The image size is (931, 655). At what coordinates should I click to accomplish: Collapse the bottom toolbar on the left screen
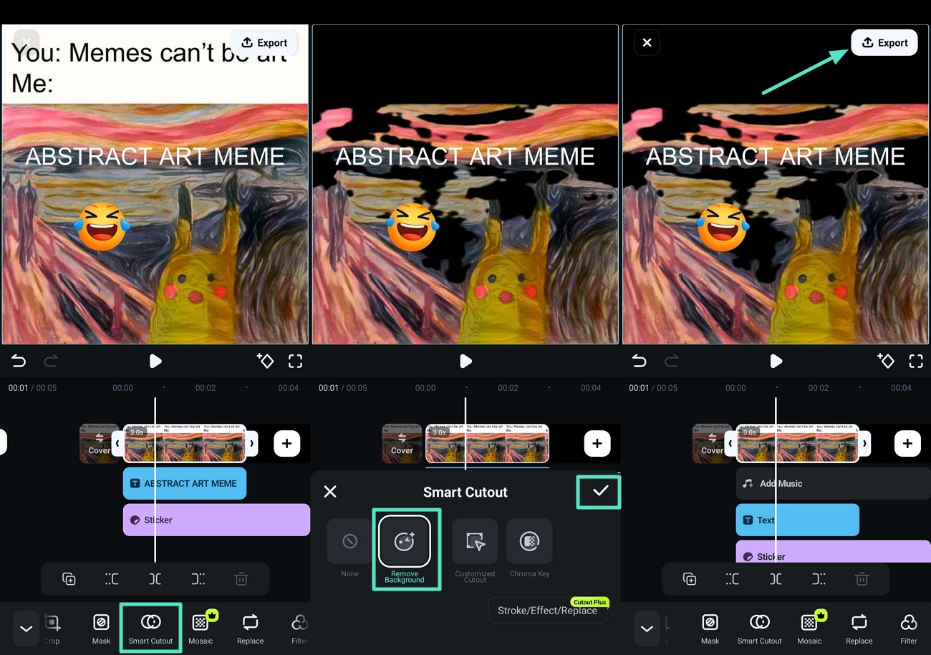[26, 629]
